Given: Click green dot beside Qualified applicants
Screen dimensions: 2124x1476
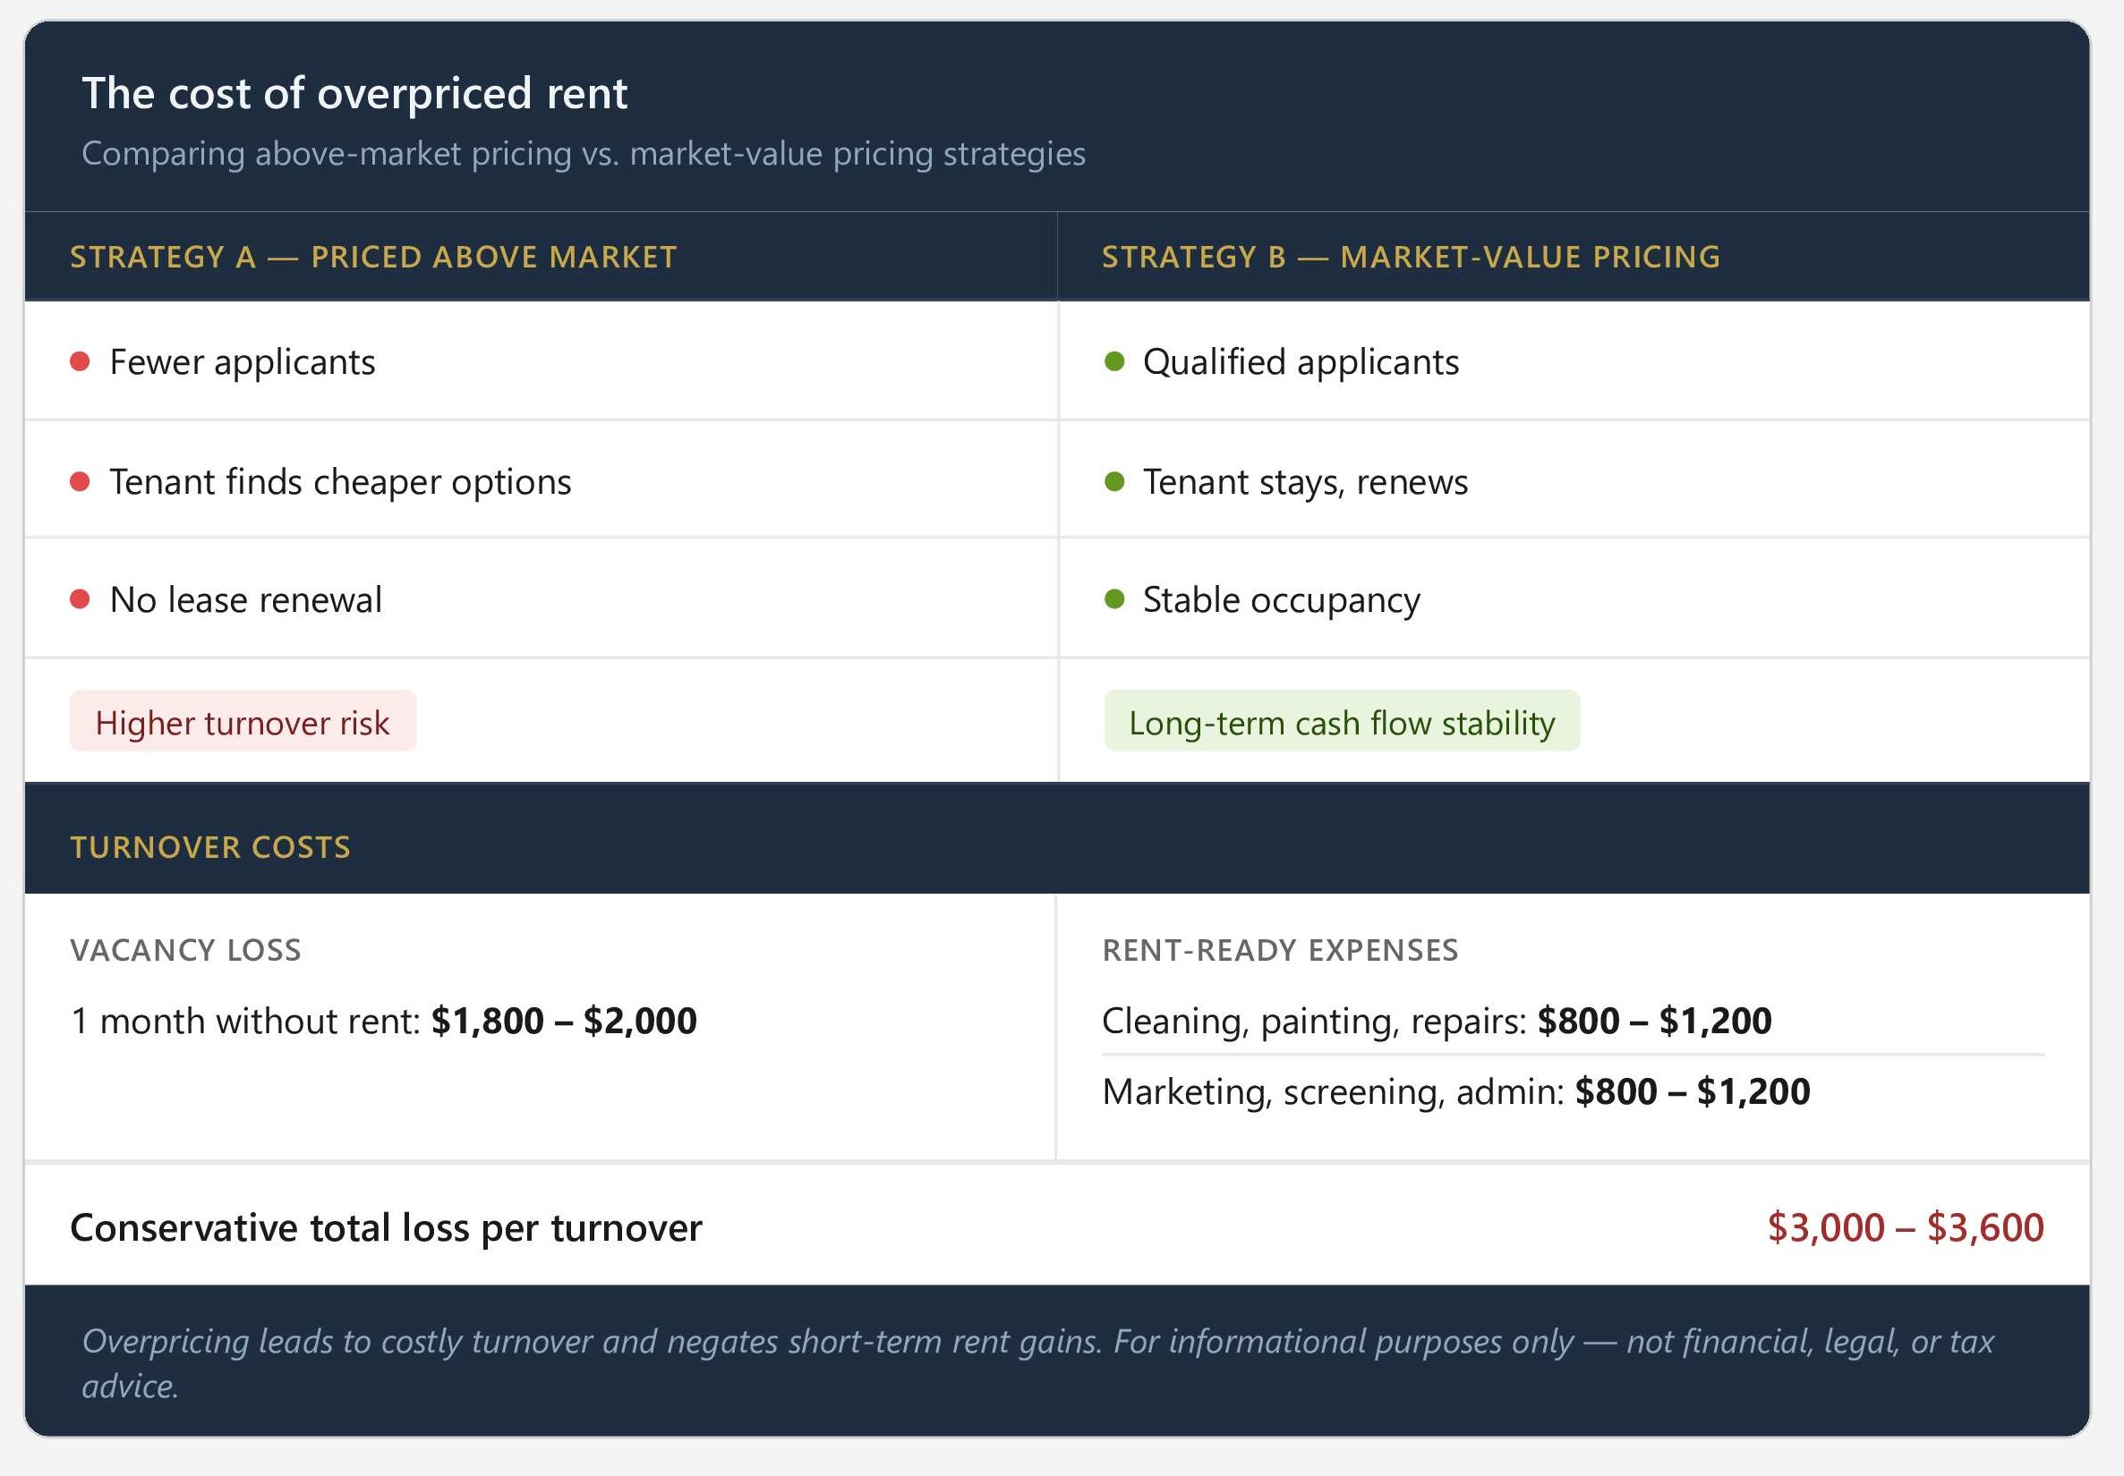Looking at the screenshot, I should [1114, 361].
